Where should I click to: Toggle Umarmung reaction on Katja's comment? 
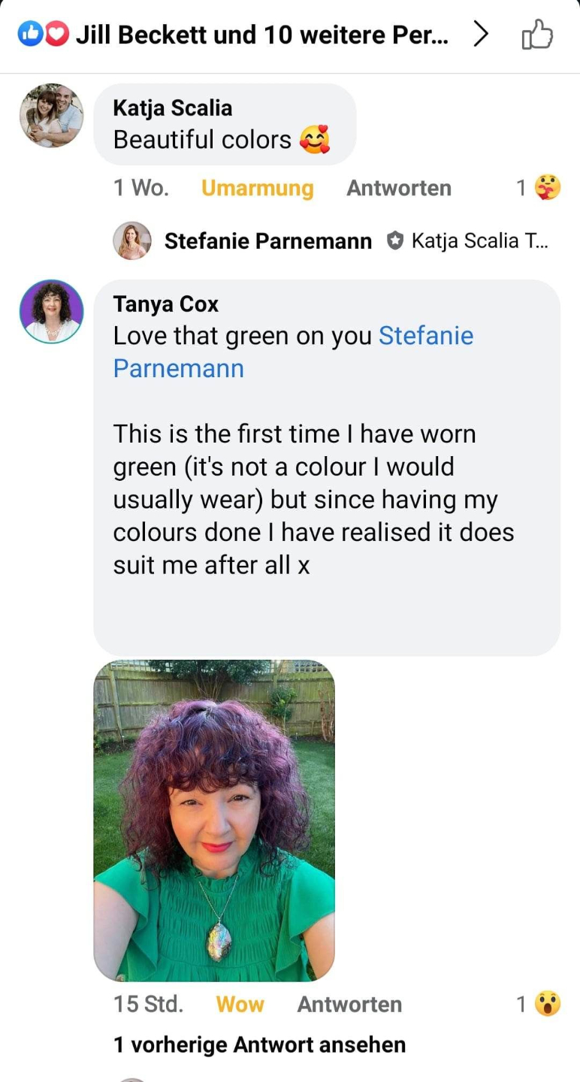click(257, 188)
